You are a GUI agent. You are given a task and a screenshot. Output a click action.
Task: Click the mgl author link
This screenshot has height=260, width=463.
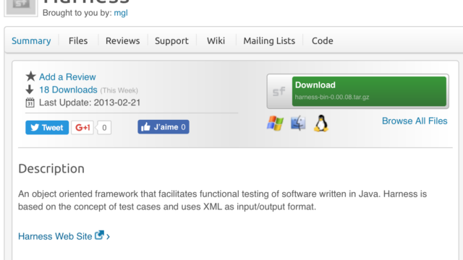pyautogui.click(x=121, y=13)
